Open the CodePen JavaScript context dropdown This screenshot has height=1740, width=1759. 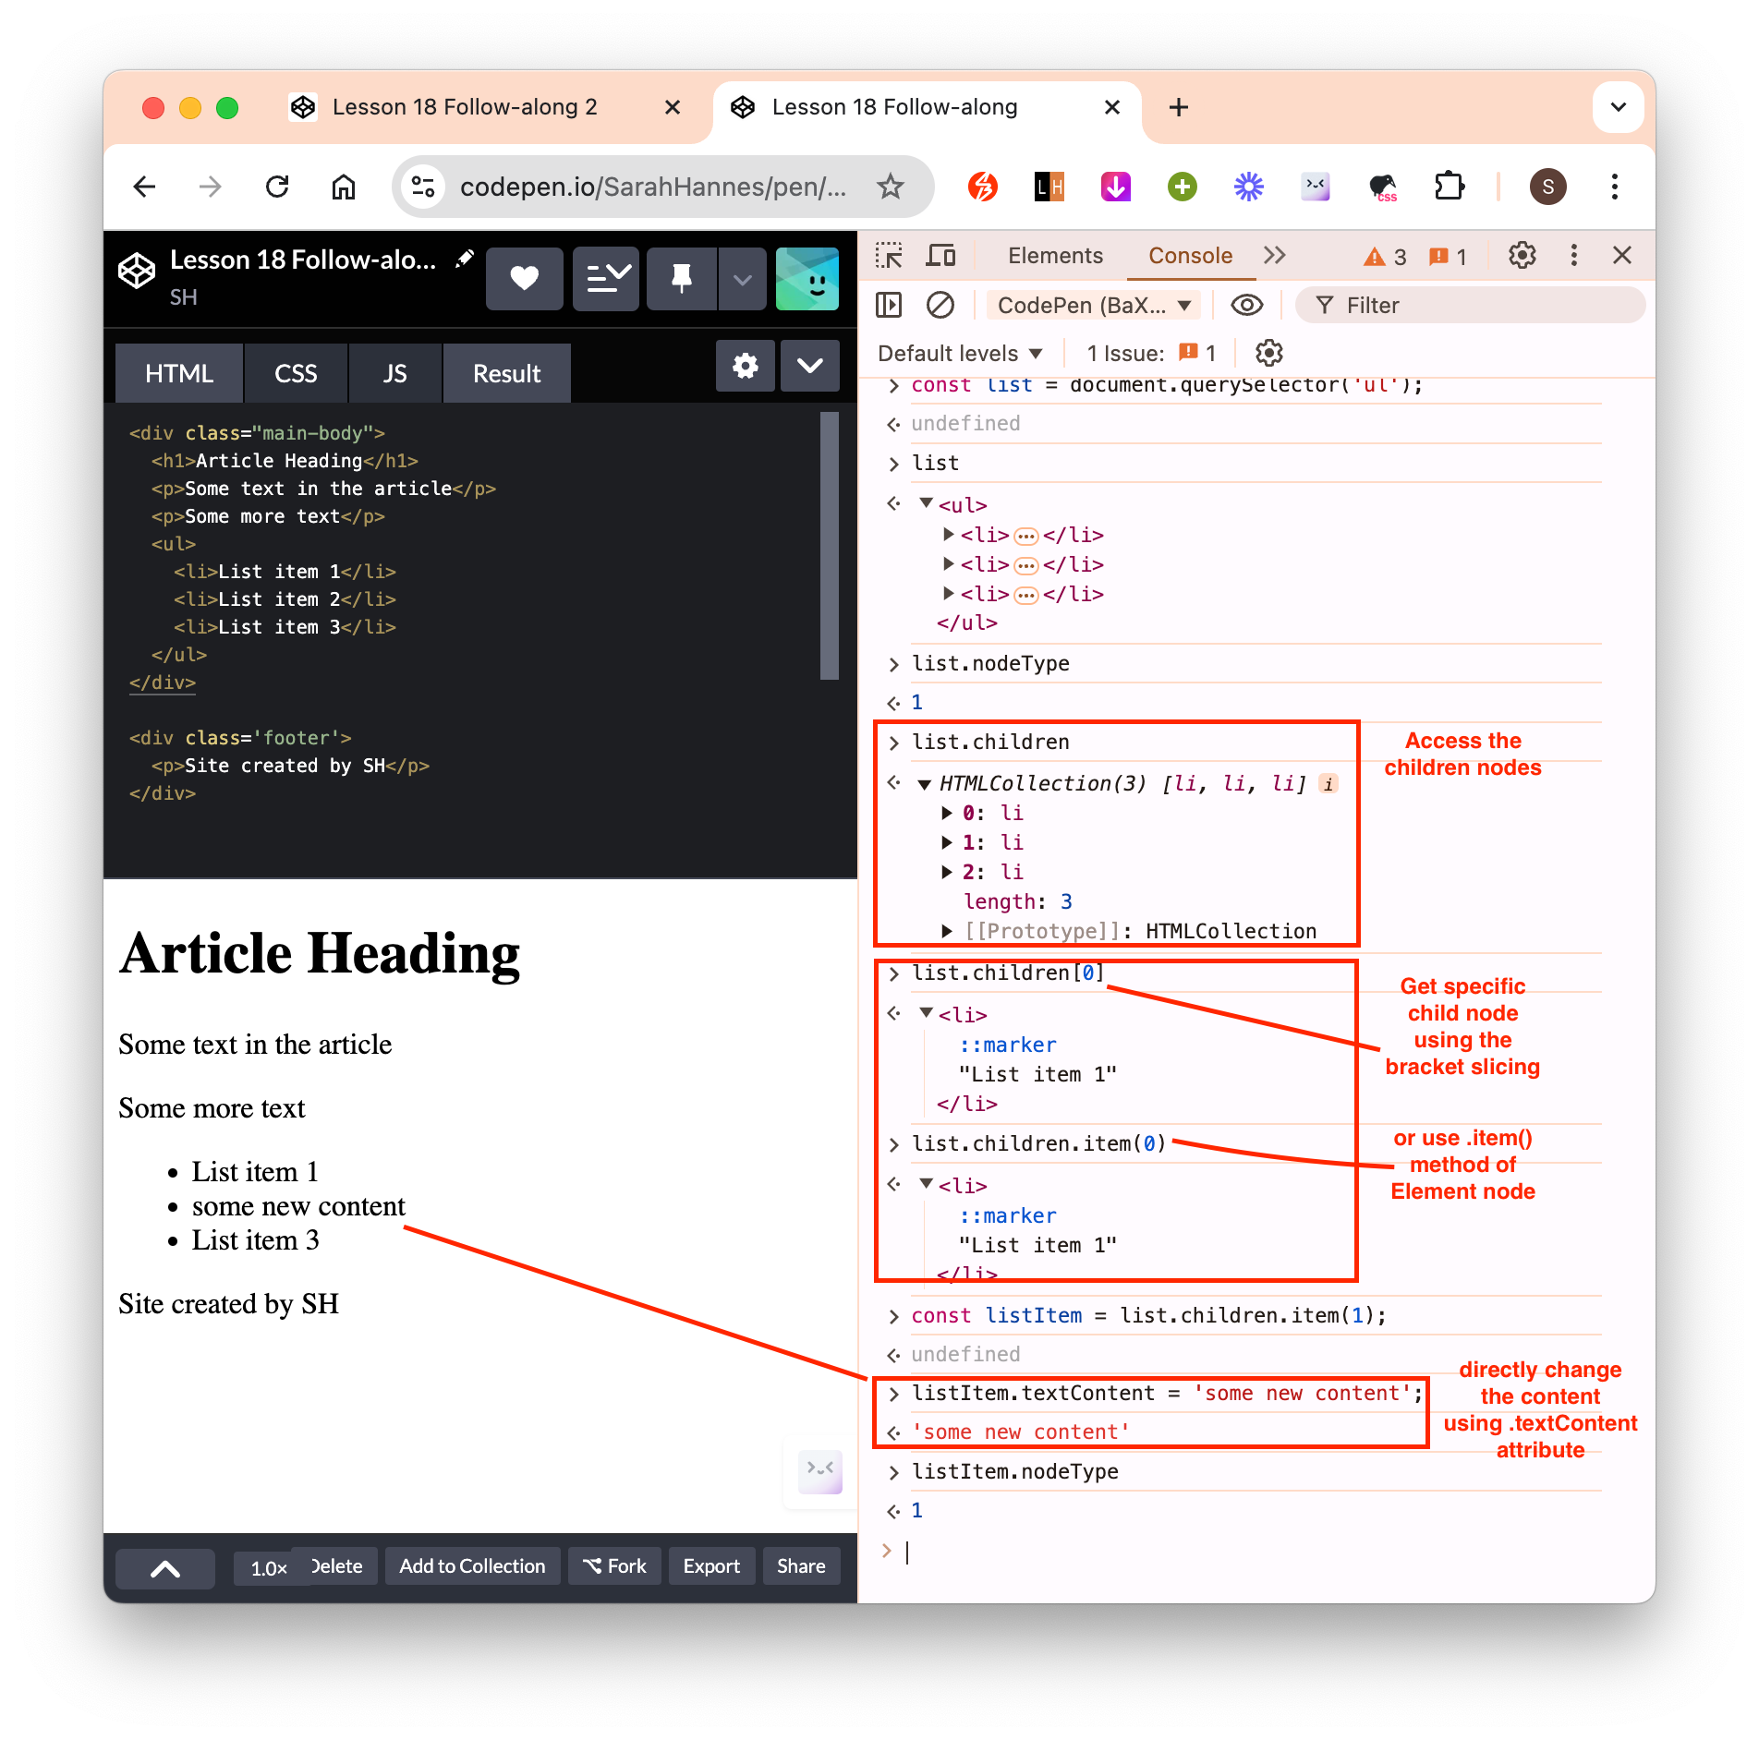pyautogui.click(x=1093, y=306)
